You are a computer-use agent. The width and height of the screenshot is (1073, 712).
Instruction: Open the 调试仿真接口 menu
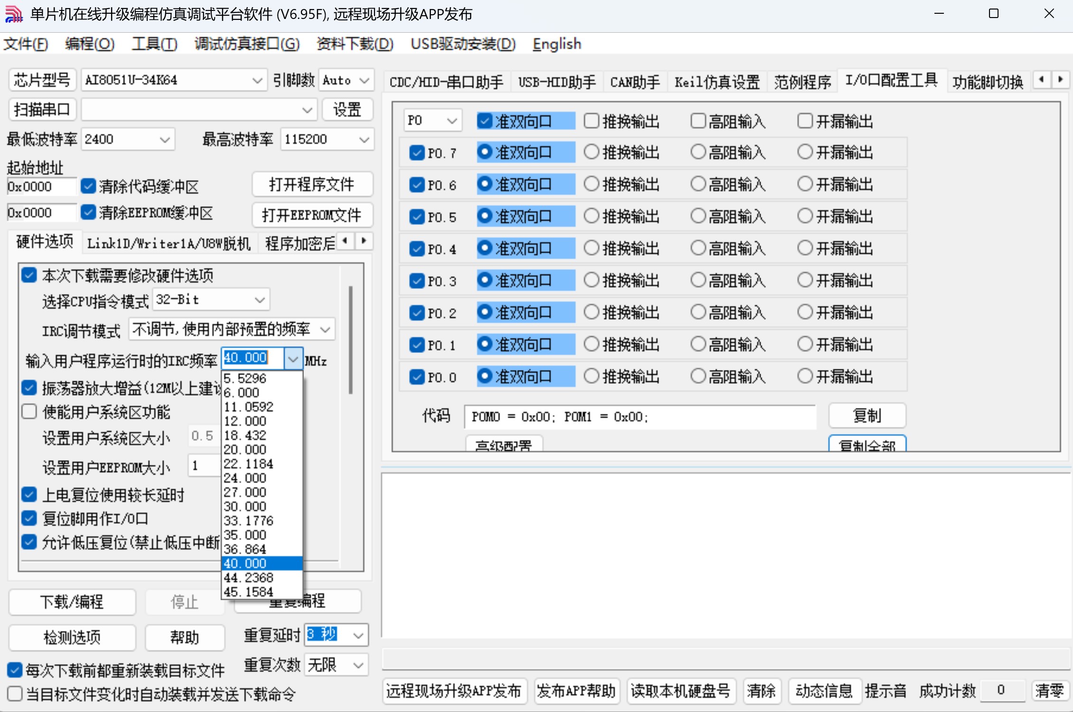tap(247, 44)
